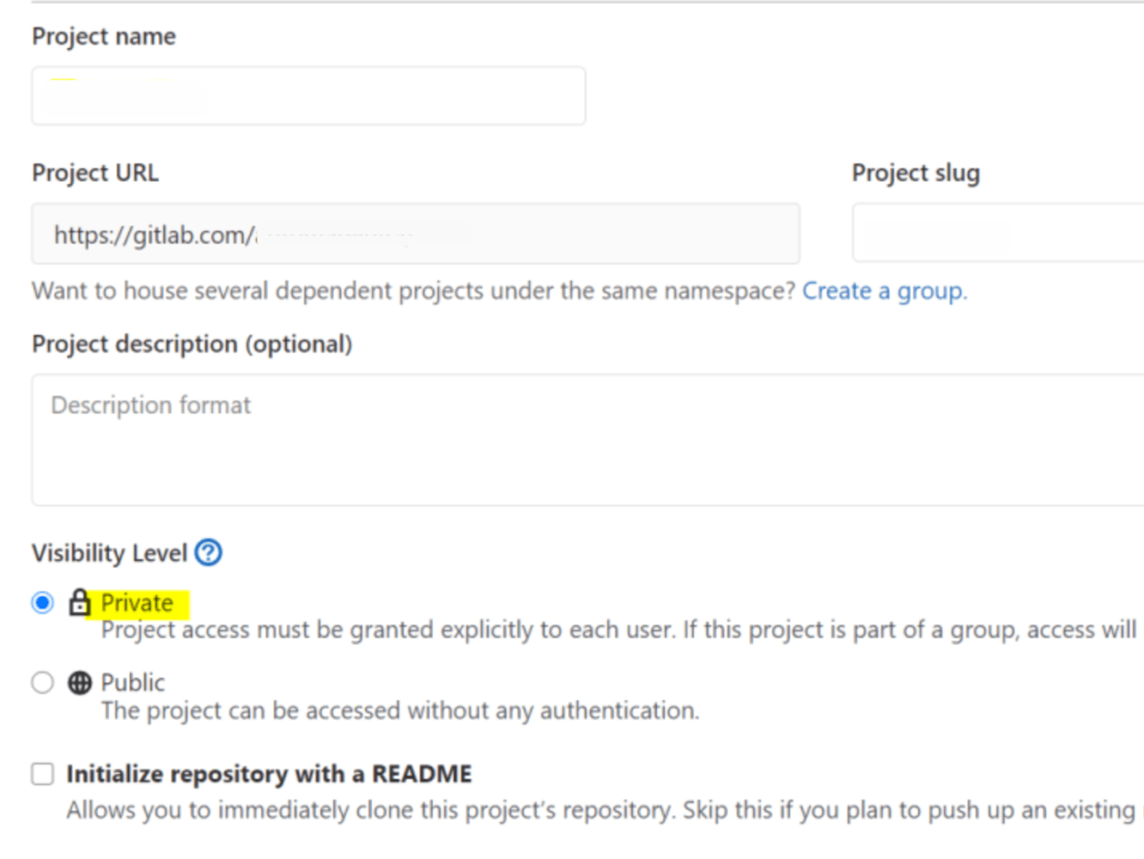Click the 'Allows you to immediately clone' description
This screenshot has width=1144, height=859.
point(604,811)
